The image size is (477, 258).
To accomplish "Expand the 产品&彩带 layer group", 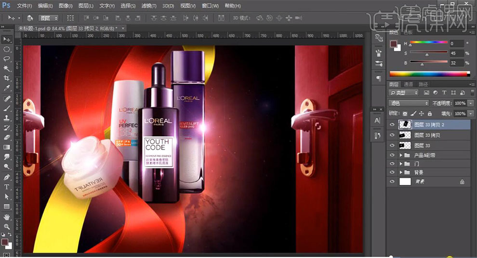I will [401, 155].
